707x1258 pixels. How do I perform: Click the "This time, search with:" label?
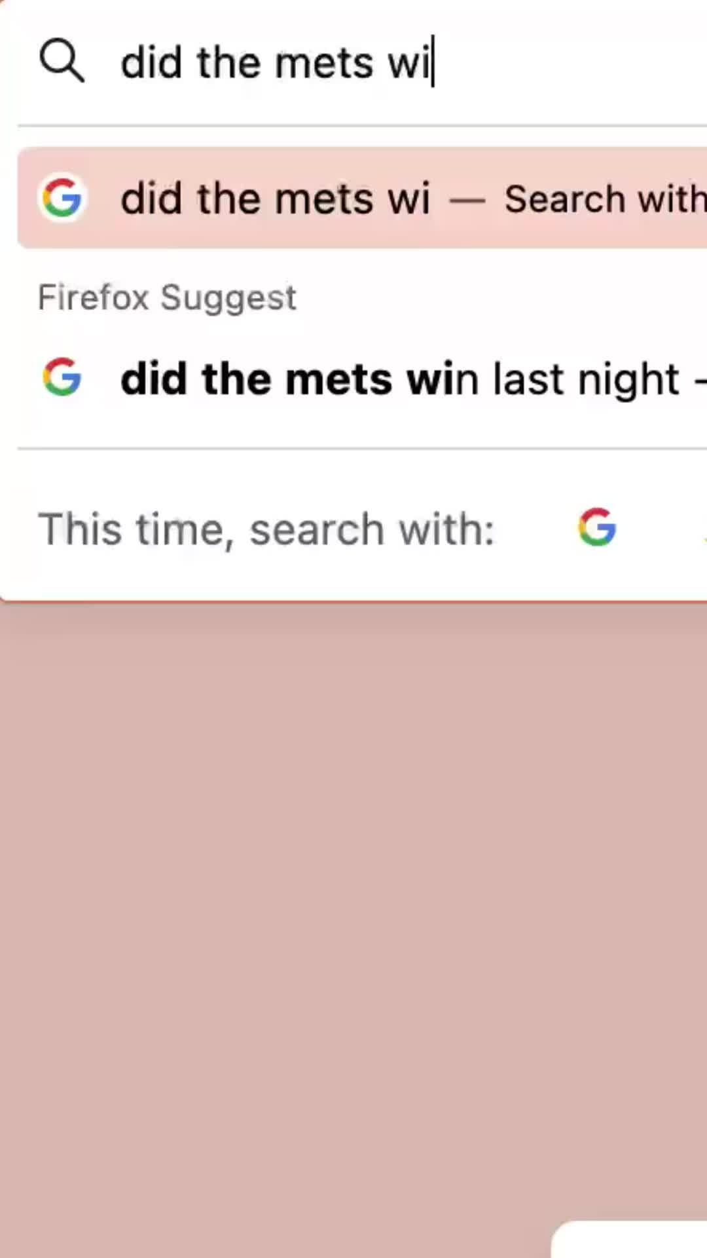266,529
